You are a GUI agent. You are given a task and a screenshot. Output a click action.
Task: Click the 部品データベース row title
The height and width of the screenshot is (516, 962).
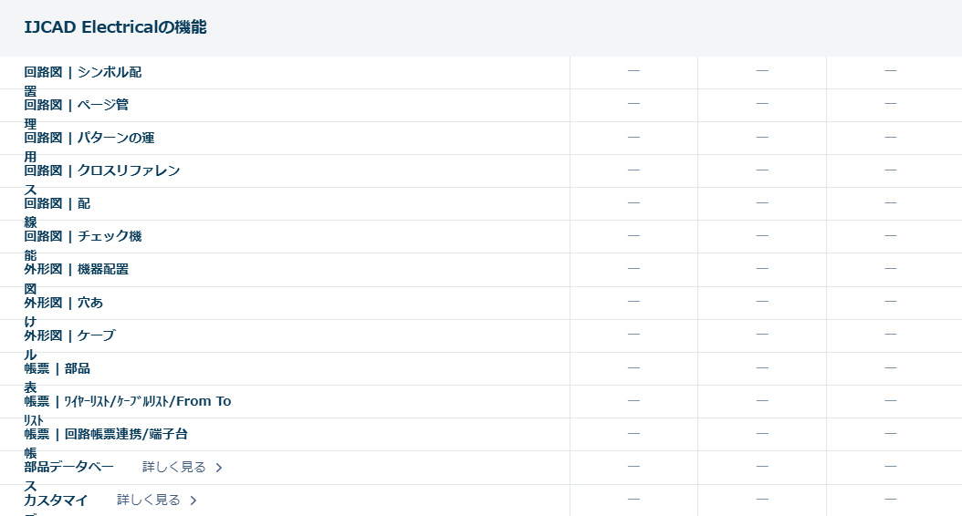click(x=68, y=467)
